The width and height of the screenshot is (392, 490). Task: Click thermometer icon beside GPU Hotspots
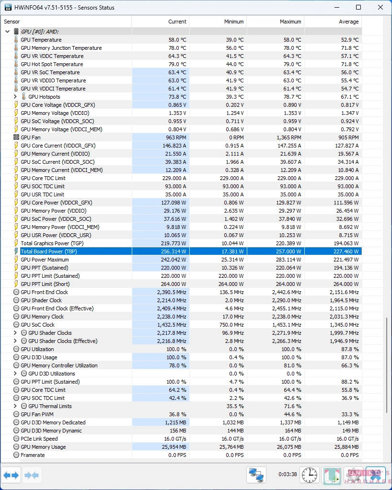[x=24, y=97]
